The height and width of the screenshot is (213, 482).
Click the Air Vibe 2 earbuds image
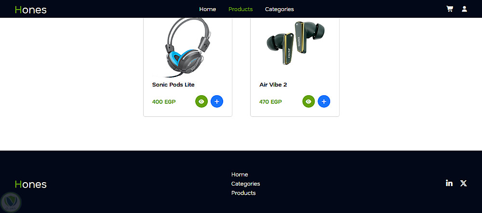[295, 43]
